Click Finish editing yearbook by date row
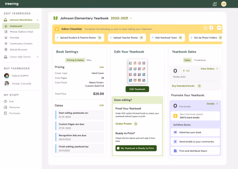Viewport: 238px width, 169px height. coord(80,149)
